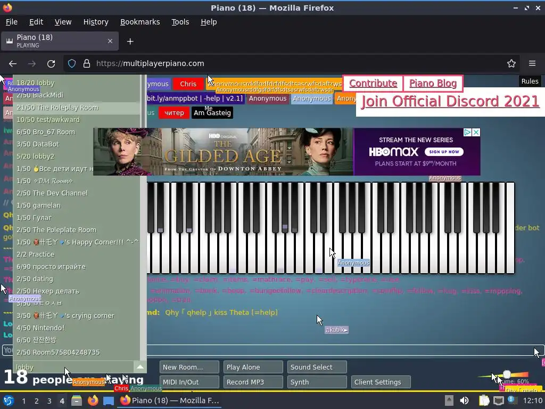Launch Firefox from the taskbar icon
The width and height of the screenshot is (545, 409).
click(x=93, y=400)
